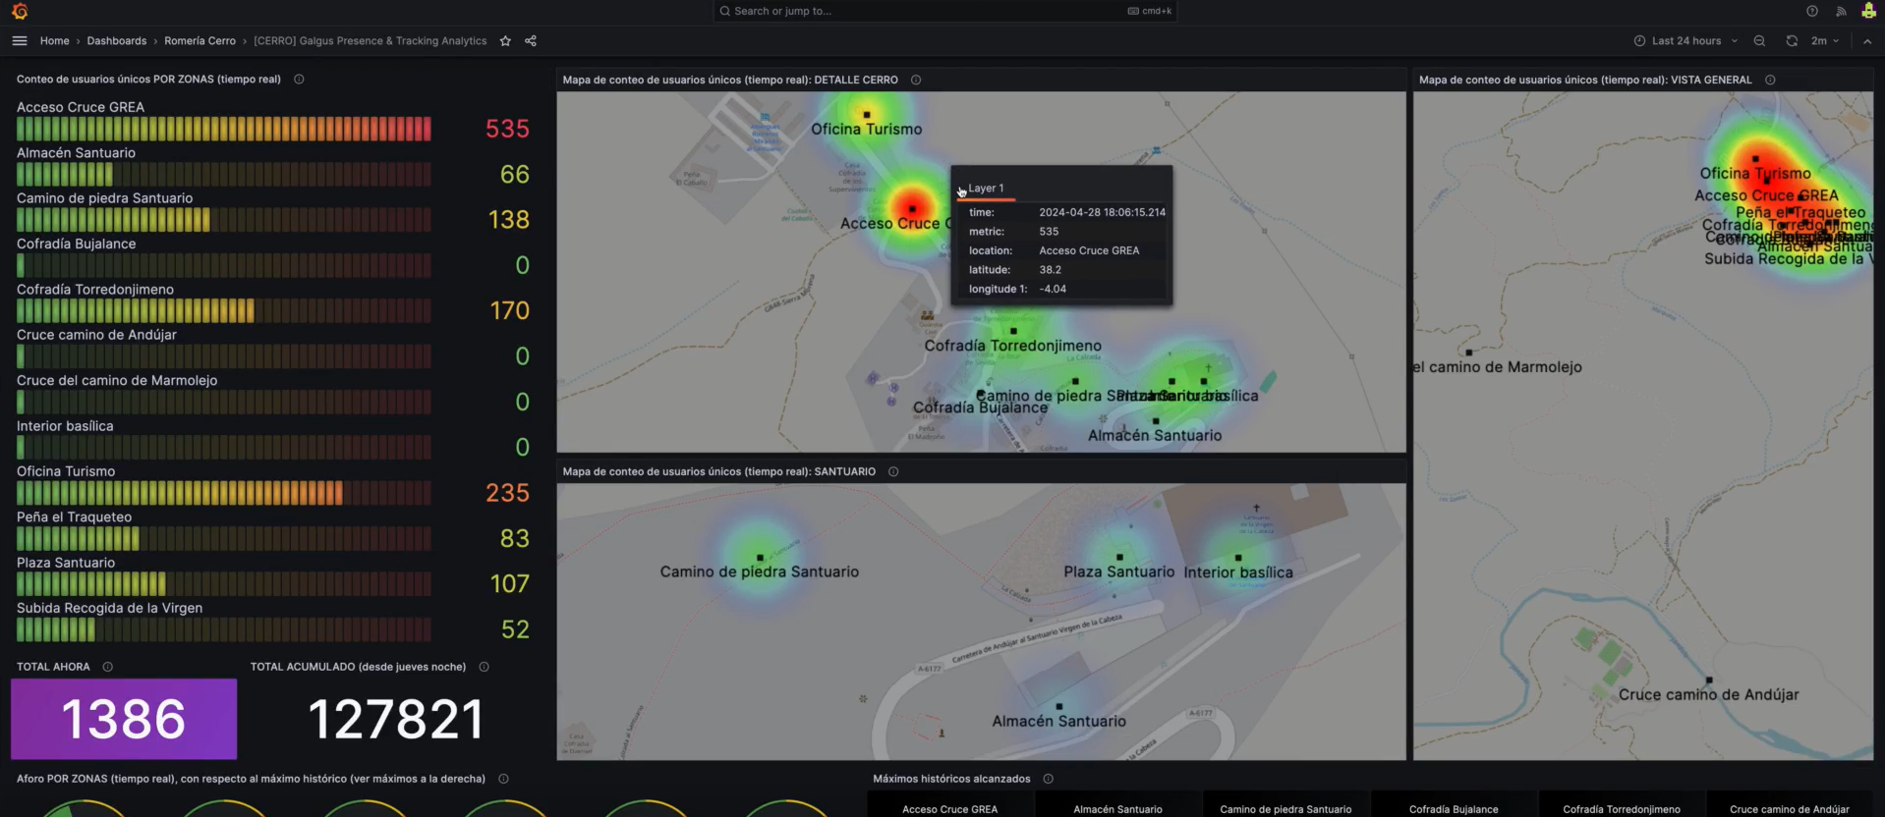1885x817 pixels.
Task: Show info icon for DETALLE CERRO map panel
Action: pos(916,80)
